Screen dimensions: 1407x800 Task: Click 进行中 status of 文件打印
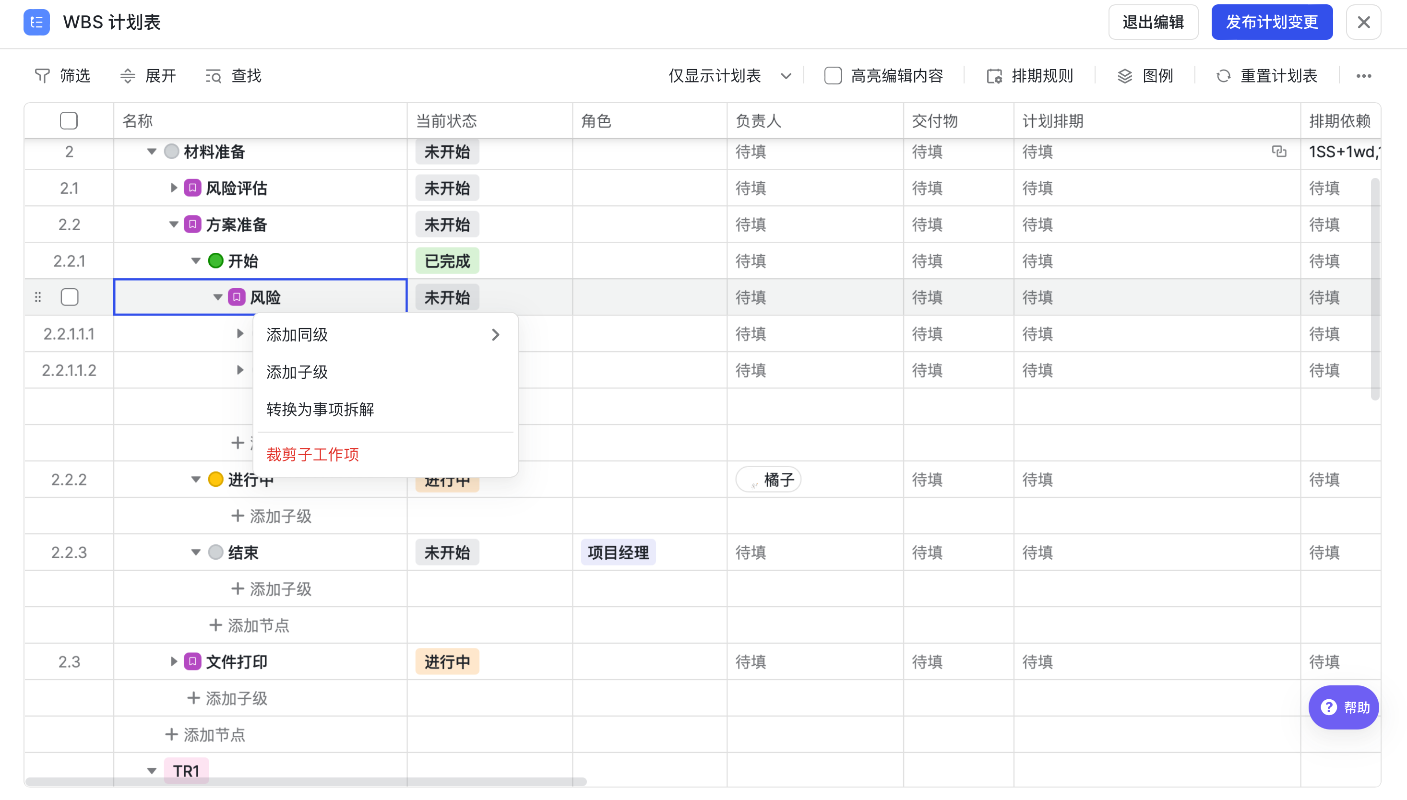point(447,661)
